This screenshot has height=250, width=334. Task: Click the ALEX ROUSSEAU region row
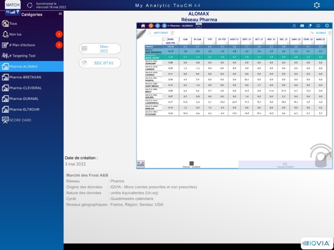235,51
